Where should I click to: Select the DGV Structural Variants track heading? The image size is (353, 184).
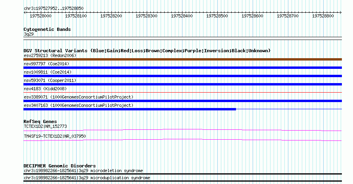click(x=147, y=51)
